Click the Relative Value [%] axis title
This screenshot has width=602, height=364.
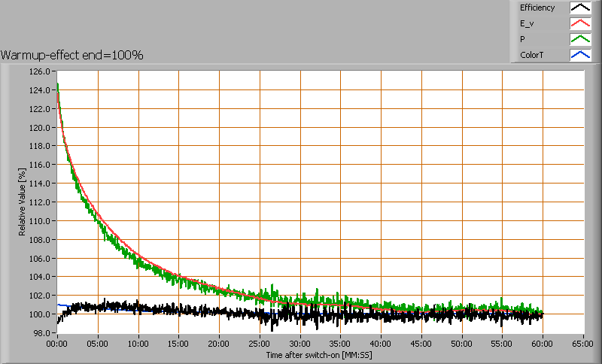23,203
